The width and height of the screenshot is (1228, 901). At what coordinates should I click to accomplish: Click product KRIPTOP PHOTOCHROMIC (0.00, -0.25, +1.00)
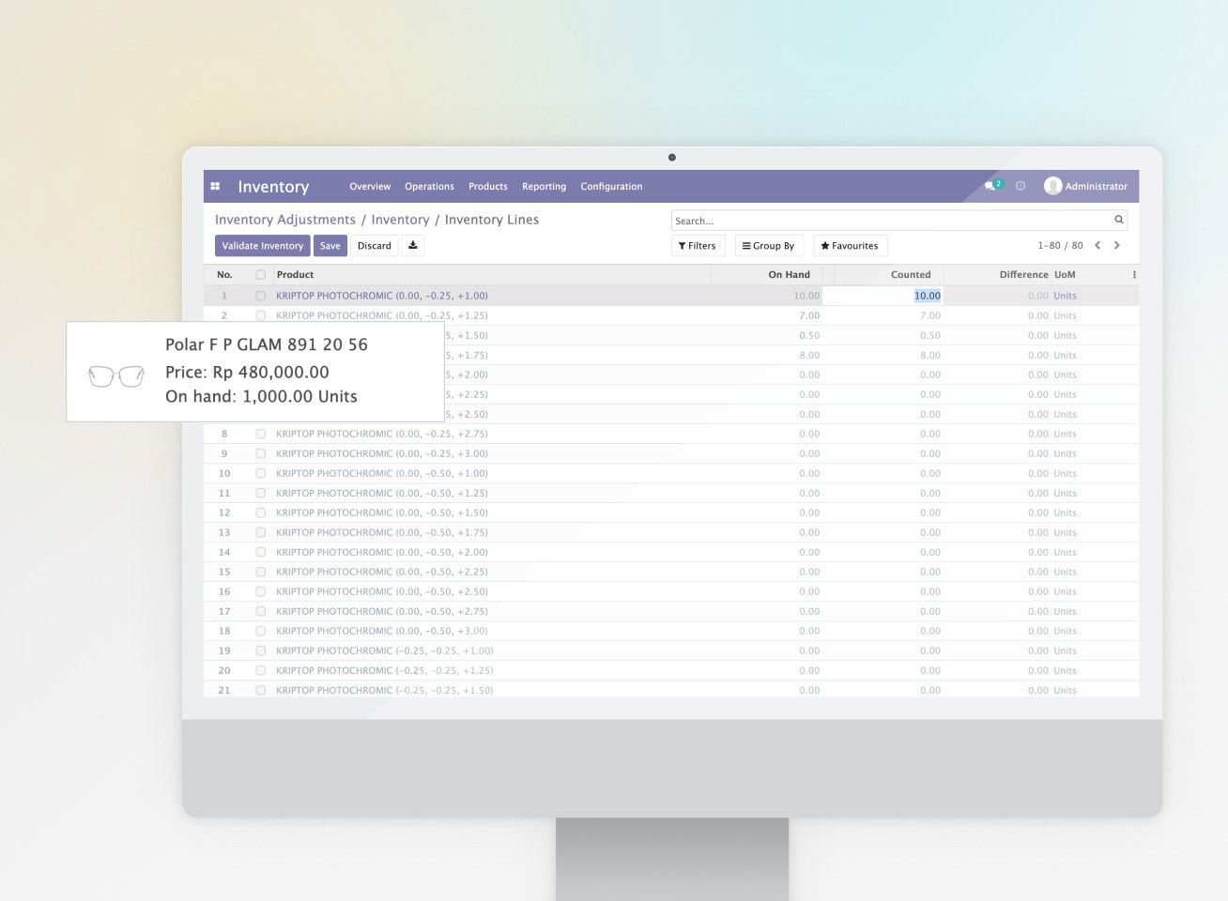tap(382, 296)
